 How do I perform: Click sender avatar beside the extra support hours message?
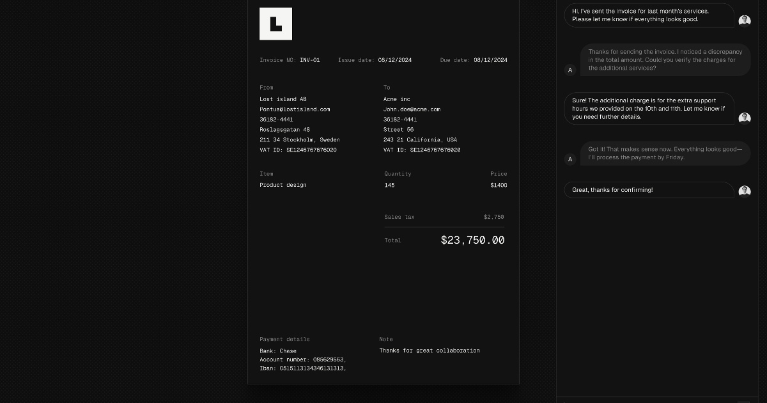coord(745,118)
